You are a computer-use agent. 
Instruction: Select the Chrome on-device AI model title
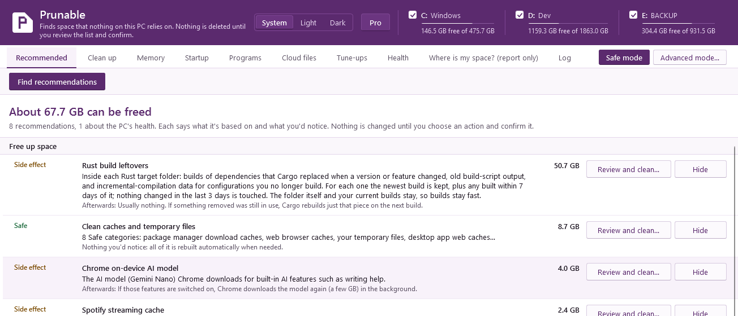click(130, 268)
